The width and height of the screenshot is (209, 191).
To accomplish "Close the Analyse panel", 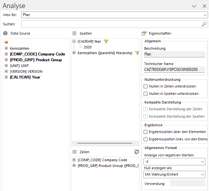I will point(204,6).
